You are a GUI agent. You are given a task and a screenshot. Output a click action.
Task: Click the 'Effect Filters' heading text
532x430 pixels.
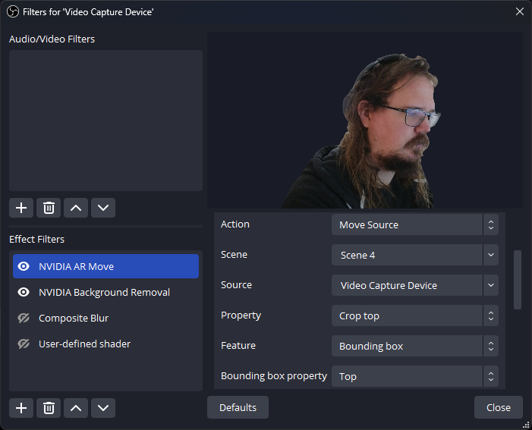(x=36, y=239)
